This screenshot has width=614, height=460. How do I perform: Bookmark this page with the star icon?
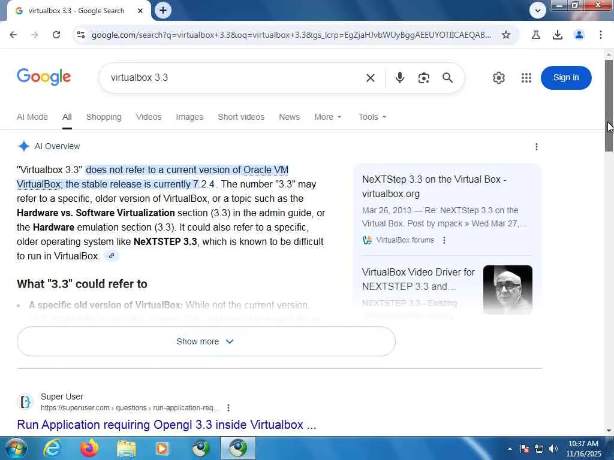point(506,35)
